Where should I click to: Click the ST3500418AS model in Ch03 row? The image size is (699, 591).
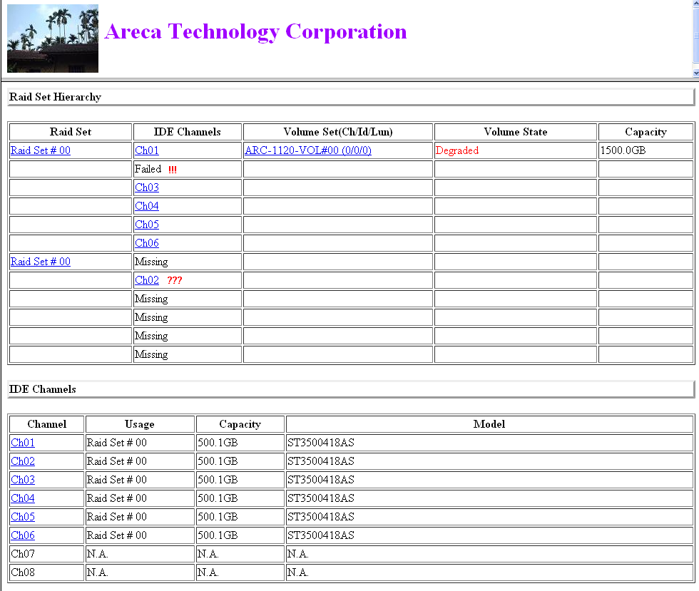click(x=320, y=480)
